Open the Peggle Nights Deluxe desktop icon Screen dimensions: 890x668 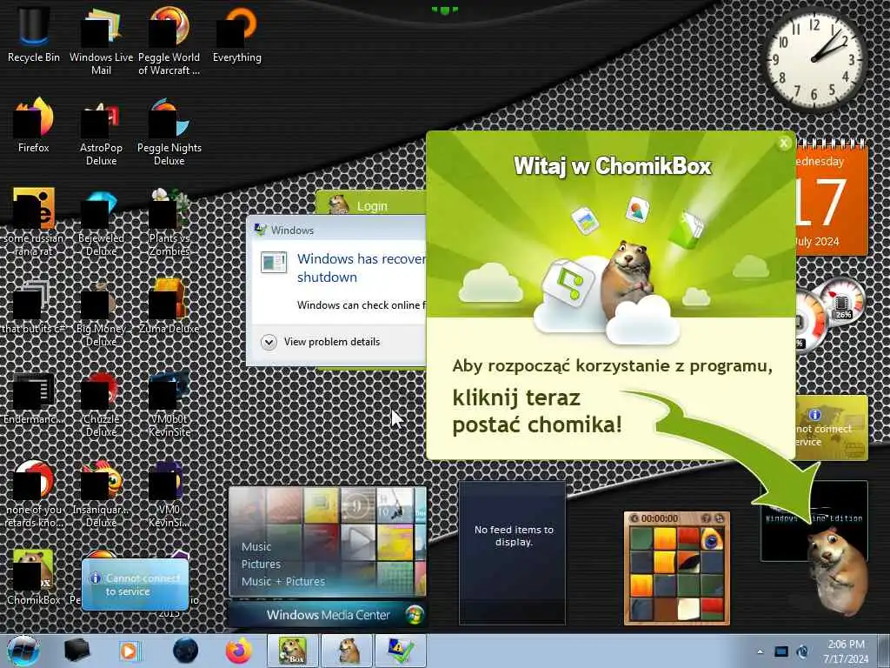tap(169, 130)
